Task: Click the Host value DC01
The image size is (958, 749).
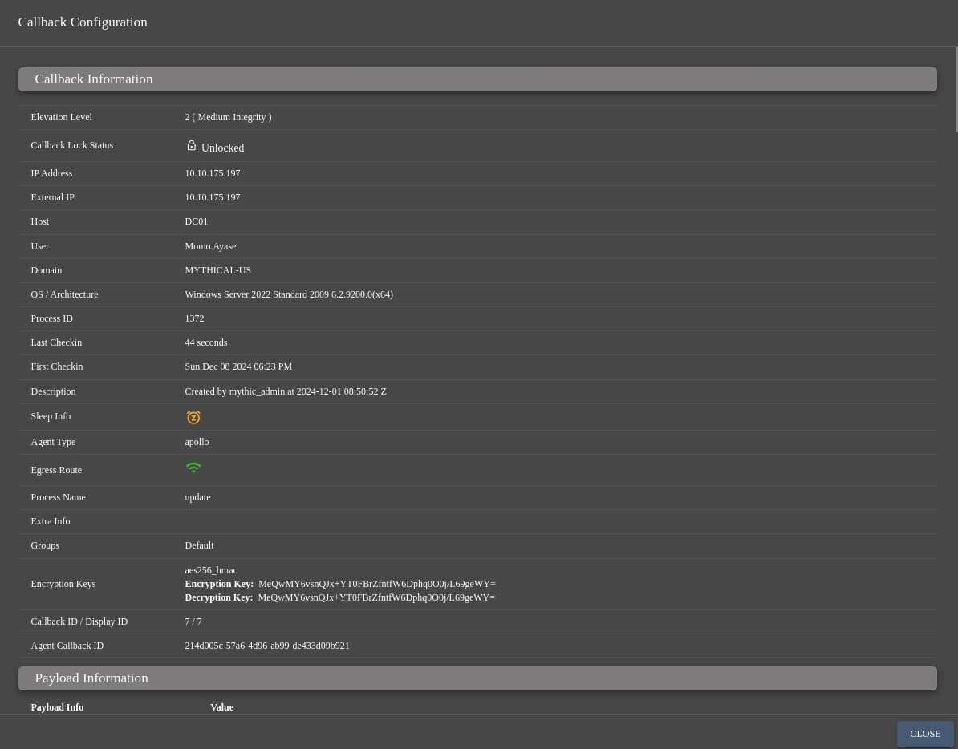Action: point(196,221)
